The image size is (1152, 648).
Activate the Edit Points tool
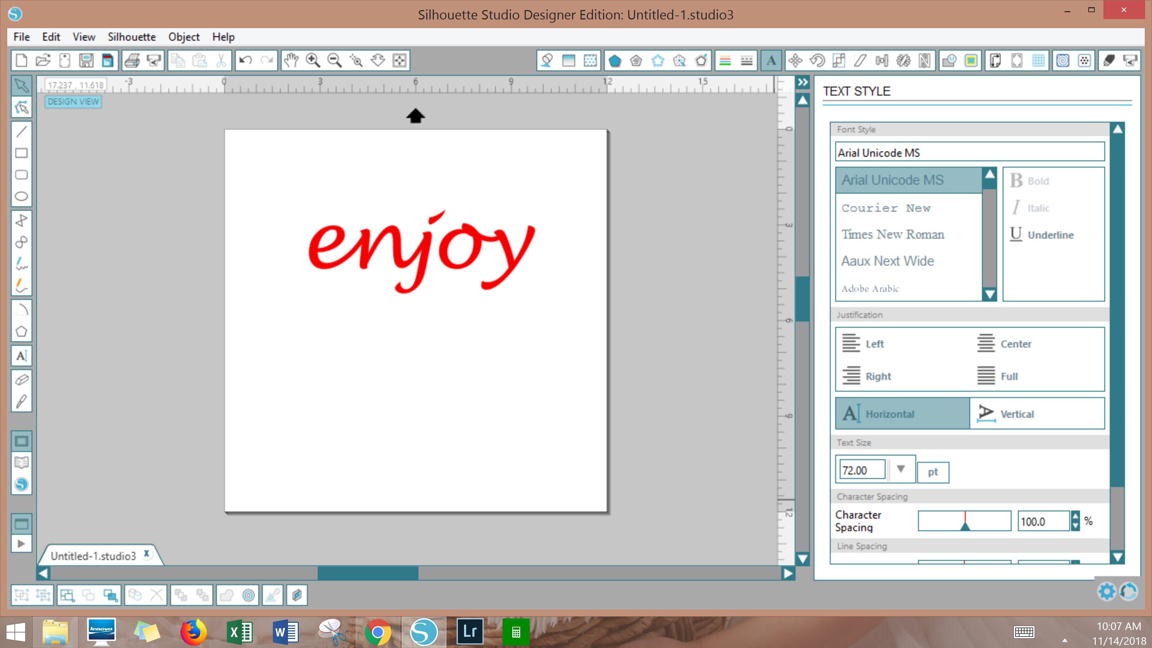[22, 107]
